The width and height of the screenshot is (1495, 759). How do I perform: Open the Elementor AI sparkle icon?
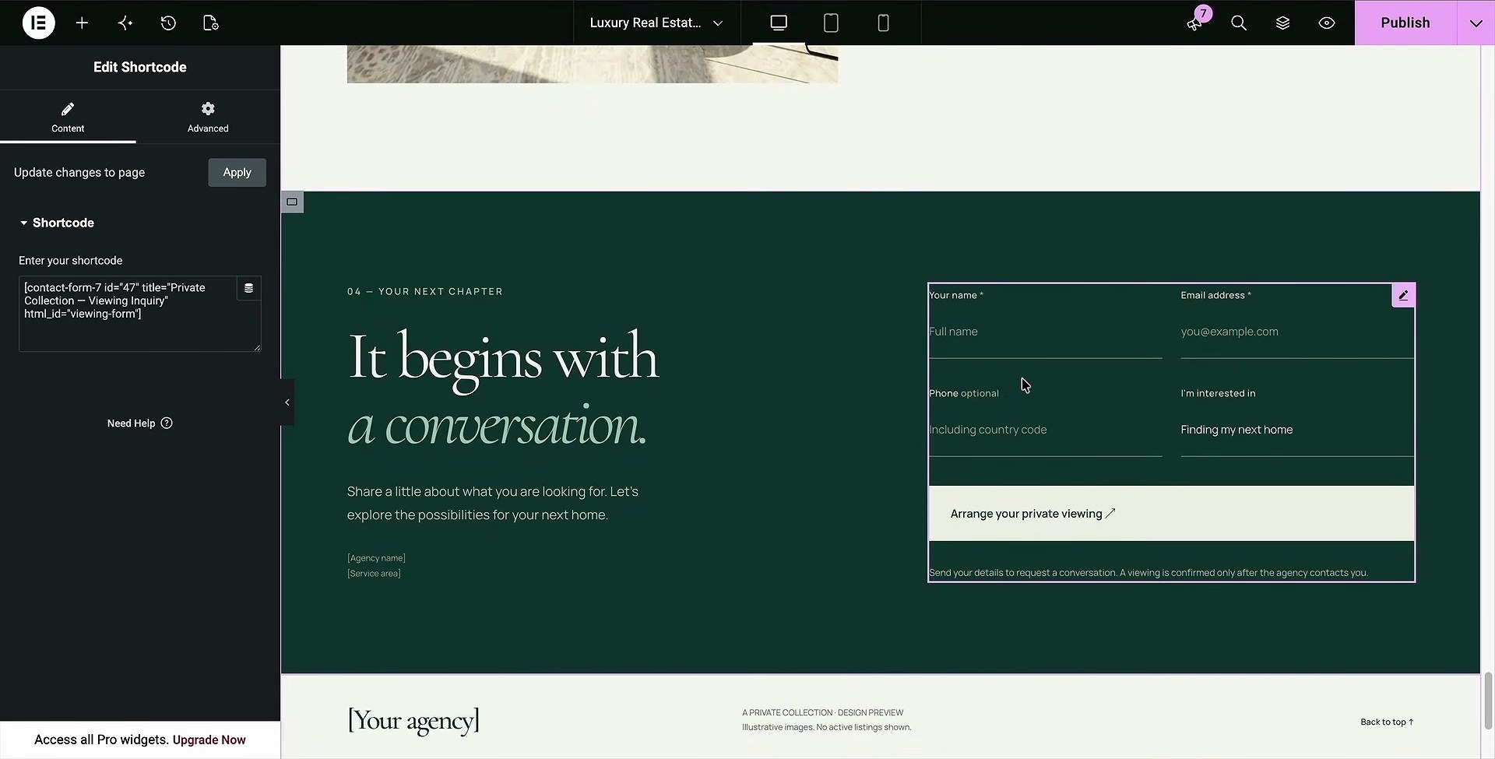click(x=125, y=23)
